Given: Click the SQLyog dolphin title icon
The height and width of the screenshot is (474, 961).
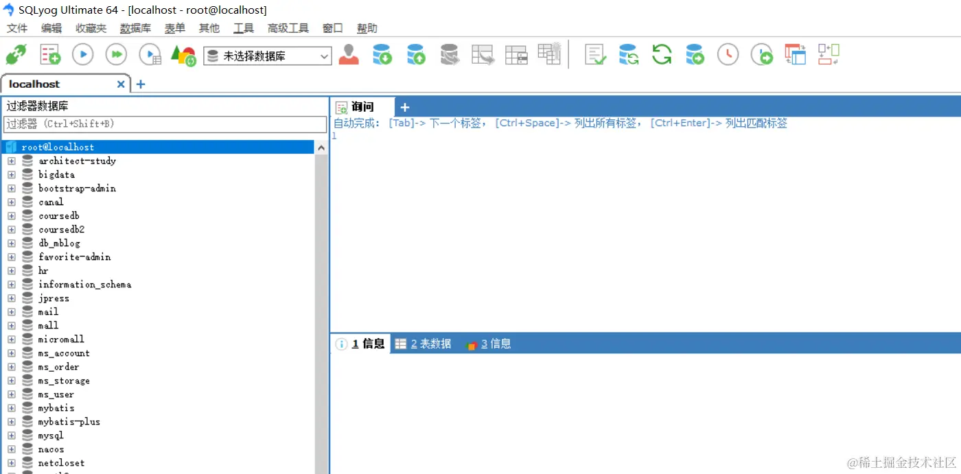Looking at the screenshot, I should [8, 10].
